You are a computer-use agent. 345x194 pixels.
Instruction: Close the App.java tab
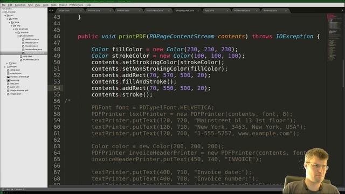(x=227, y=11)
